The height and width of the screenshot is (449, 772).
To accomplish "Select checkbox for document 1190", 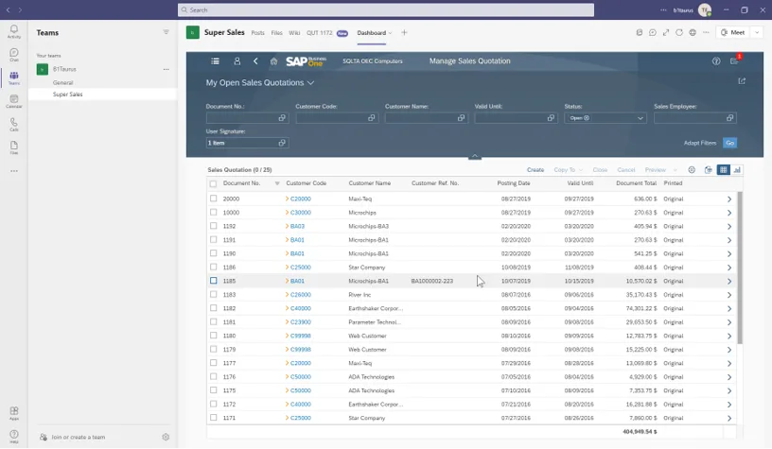I will tap(213, 253).
